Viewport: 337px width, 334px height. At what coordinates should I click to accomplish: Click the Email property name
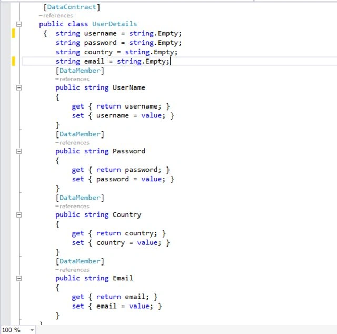click(123, 278)
